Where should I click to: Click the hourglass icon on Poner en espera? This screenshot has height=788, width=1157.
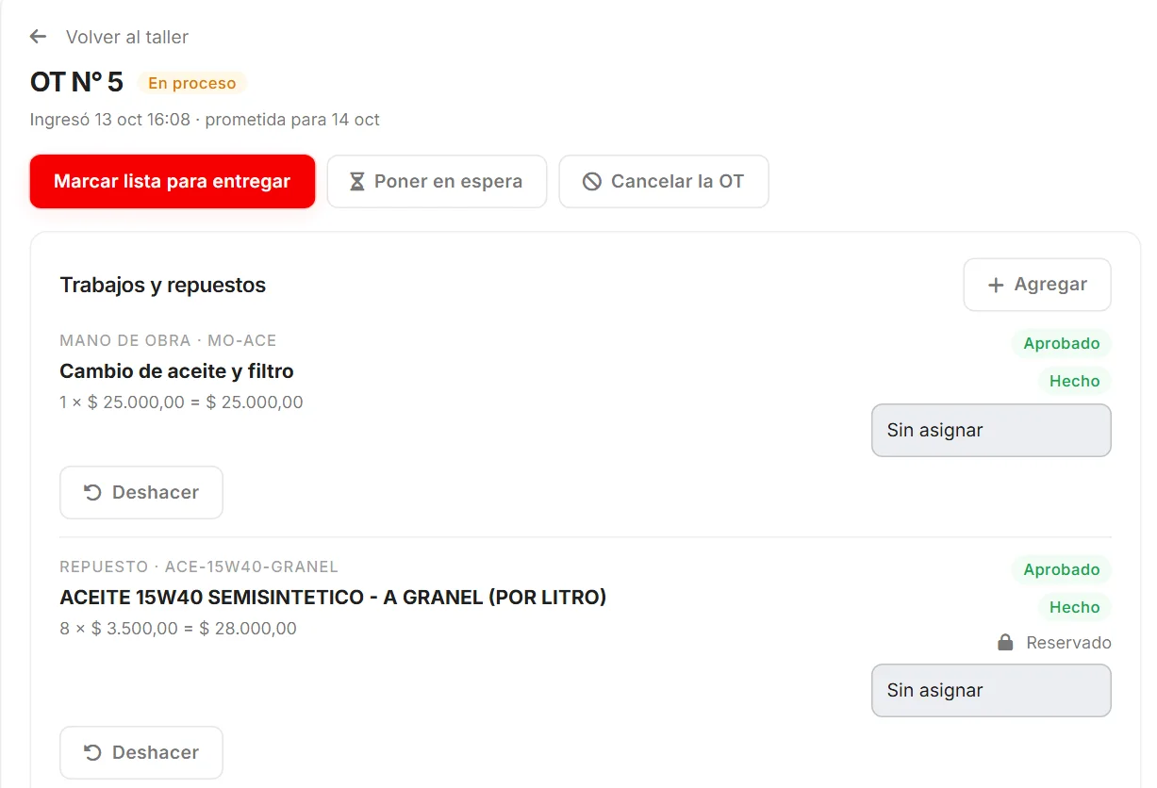[x=357, y=182]
